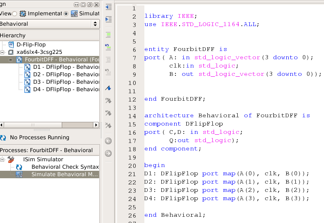Click line number 14 in the gutter
The image size is (324, 223).
(132, 116)
